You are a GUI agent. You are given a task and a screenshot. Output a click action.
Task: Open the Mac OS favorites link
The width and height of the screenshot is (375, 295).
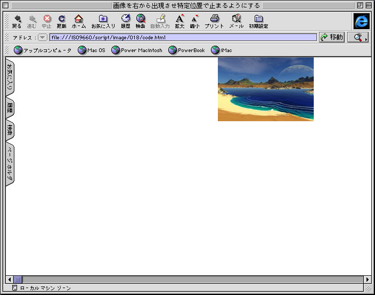[92, 50]
